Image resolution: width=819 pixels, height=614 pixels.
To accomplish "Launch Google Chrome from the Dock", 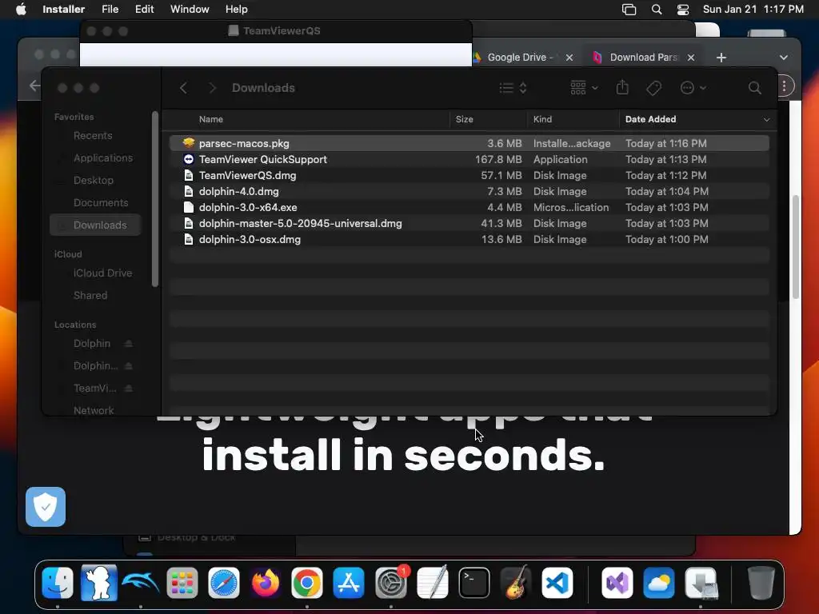I will point(307,583).
